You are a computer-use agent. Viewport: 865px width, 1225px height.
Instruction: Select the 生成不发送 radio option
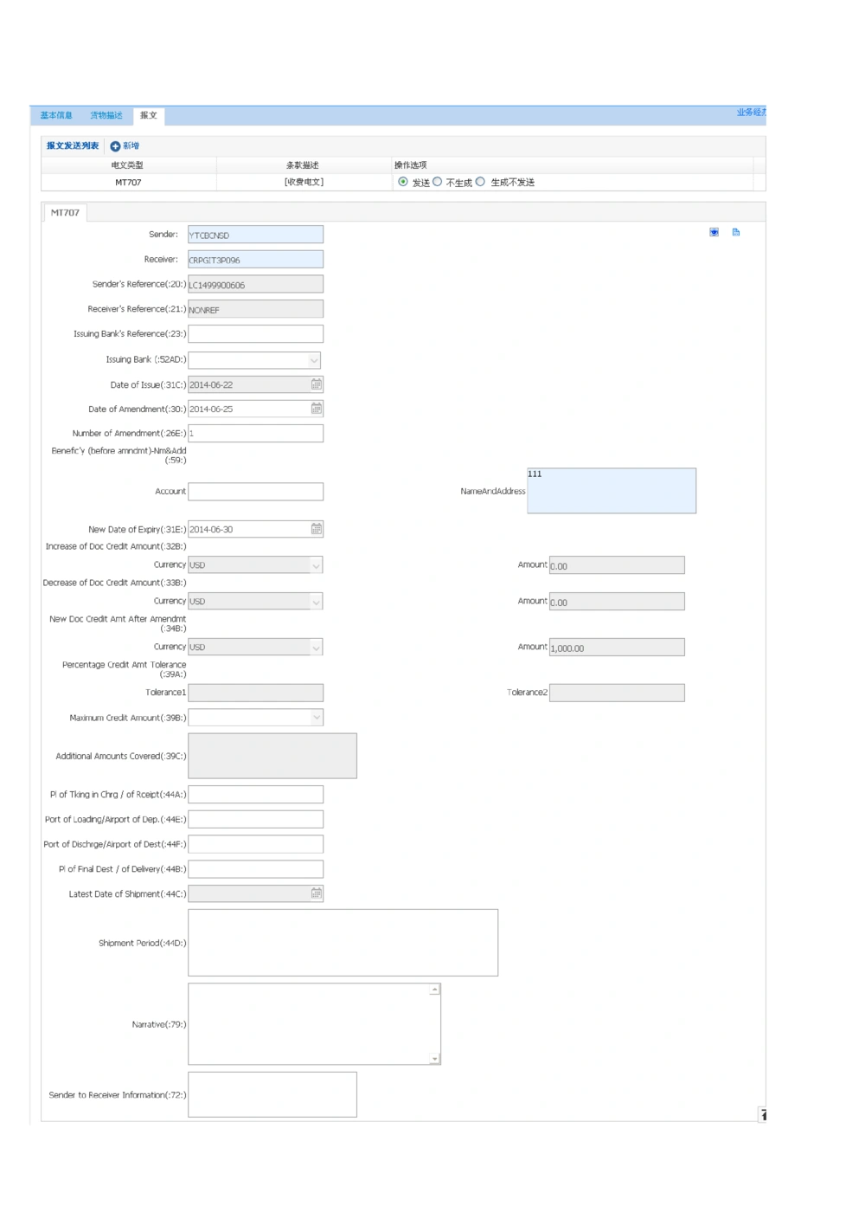480,182
